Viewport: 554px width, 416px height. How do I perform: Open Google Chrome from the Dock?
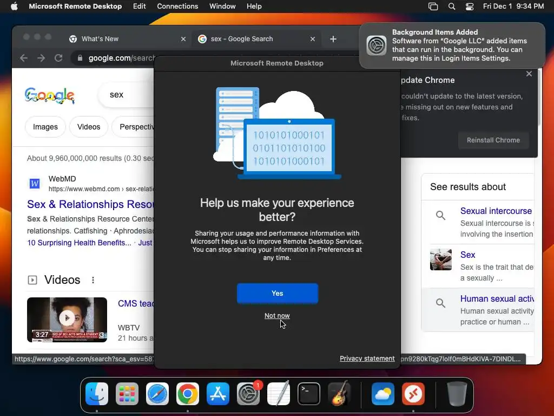pos(188,394)
